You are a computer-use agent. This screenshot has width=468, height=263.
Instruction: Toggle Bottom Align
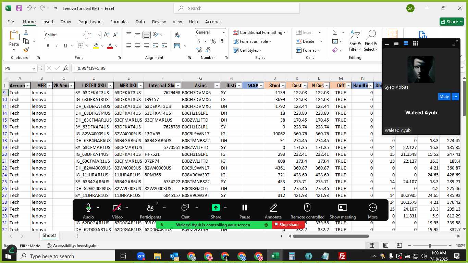click(147, 35)
